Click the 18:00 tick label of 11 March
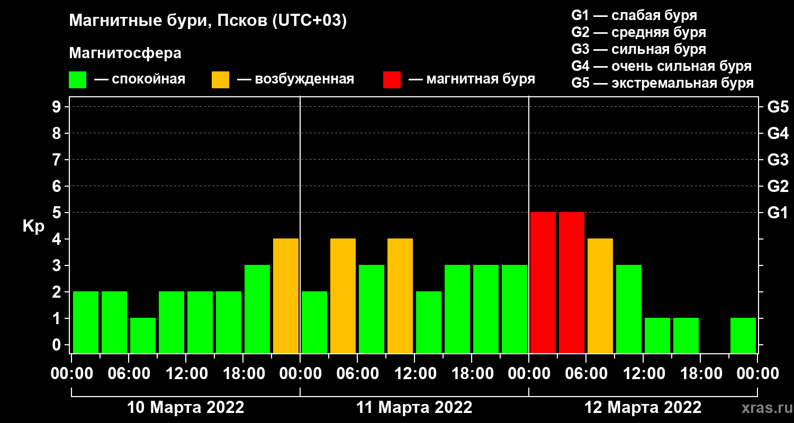Viewport: 794px width, 423px height. (472, 374)
